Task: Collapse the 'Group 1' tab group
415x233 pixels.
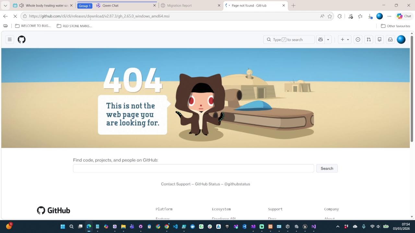Action: (85, 6)
